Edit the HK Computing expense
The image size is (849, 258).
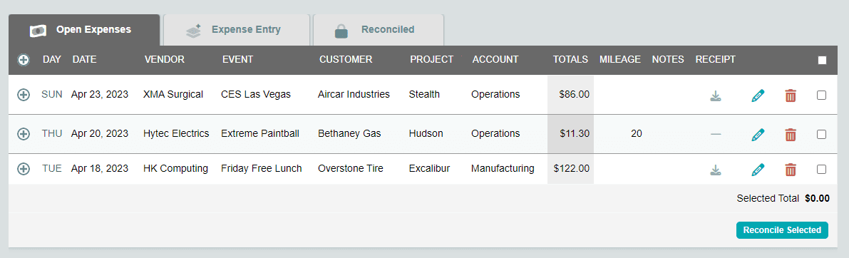click(758, 170)
